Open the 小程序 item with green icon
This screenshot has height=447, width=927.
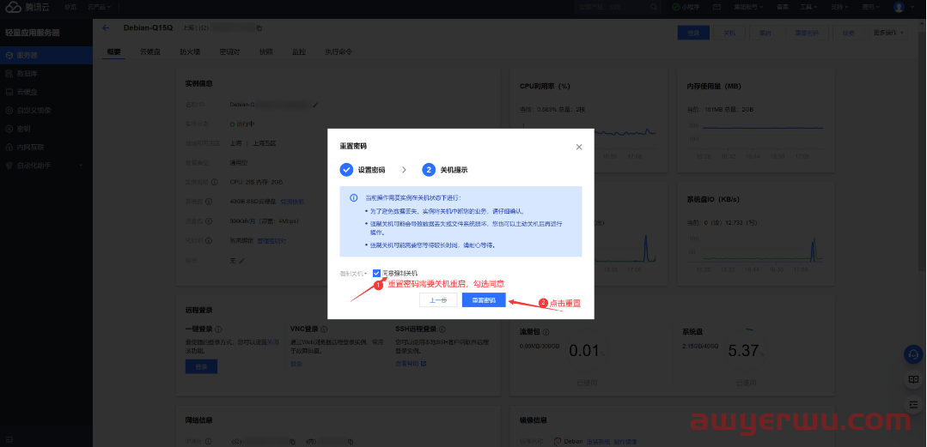tap(686, 7)
